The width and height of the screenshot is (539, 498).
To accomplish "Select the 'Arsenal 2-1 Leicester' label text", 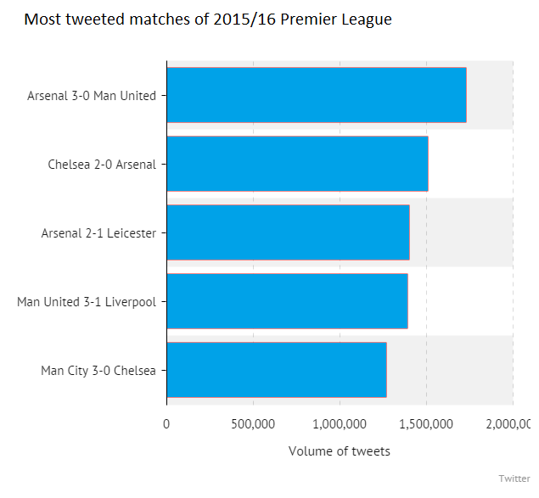I will (98, 233).
